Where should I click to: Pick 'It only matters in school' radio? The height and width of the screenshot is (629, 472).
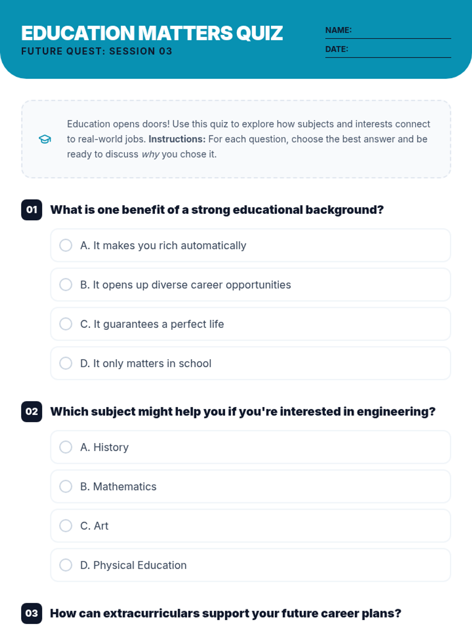click(x=66, y=363)
